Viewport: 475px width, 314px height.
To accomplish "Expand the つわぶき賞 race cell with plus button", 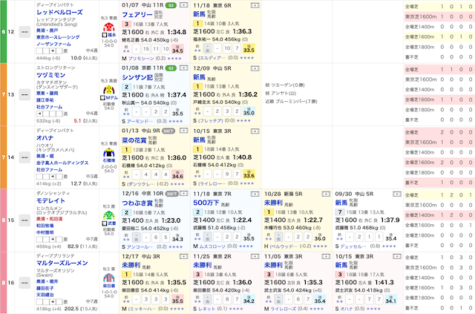I will coord(183,192).
